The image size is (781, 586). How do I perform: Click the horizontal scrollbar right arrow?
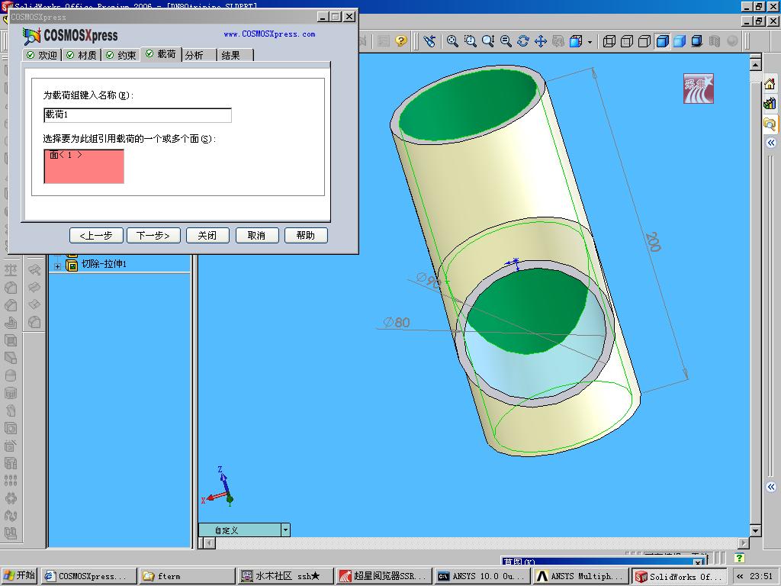pyautogui.click(x=744, y=543)
